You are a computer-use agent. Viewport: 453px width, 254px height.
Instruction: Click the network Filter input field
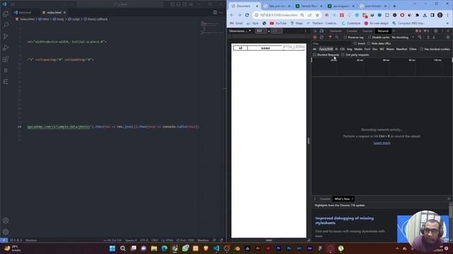331,44
